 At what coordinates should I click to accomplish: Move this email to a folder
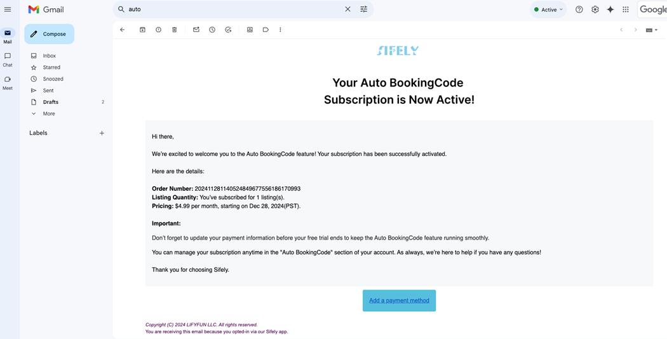coord(250,30)
